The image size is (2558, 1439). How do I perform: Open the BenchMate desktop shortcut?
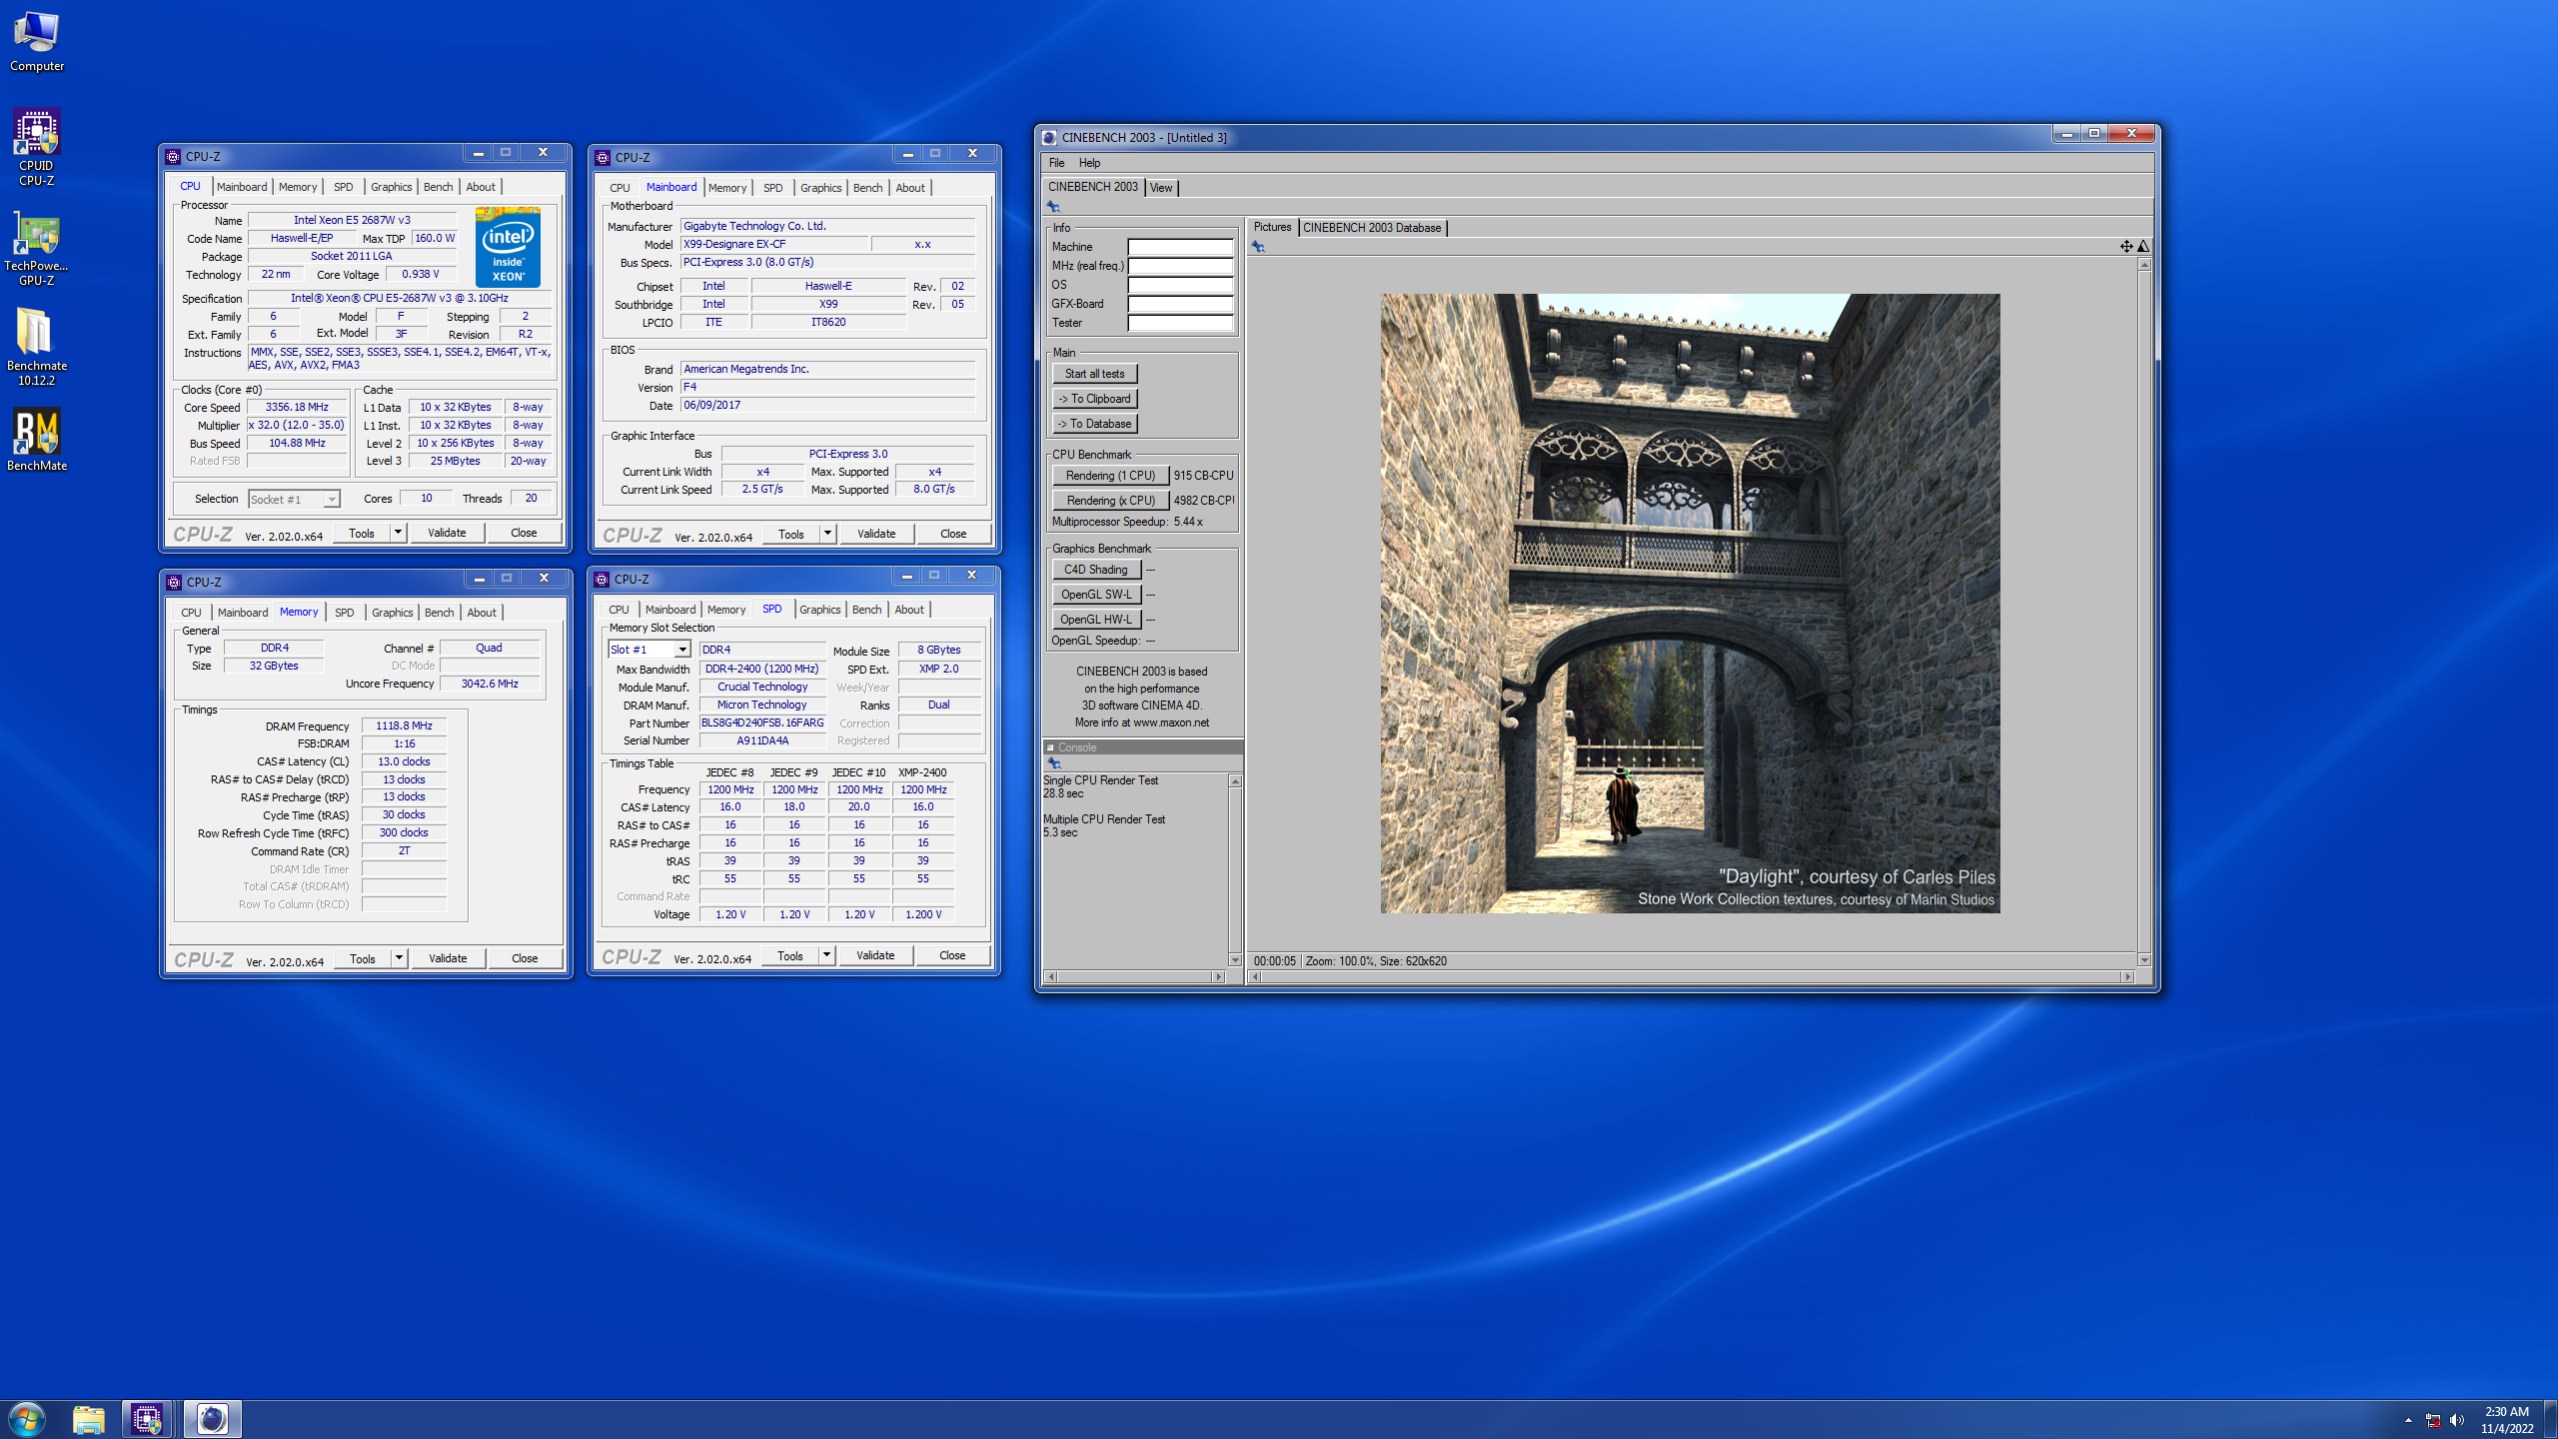coord(37,440)
